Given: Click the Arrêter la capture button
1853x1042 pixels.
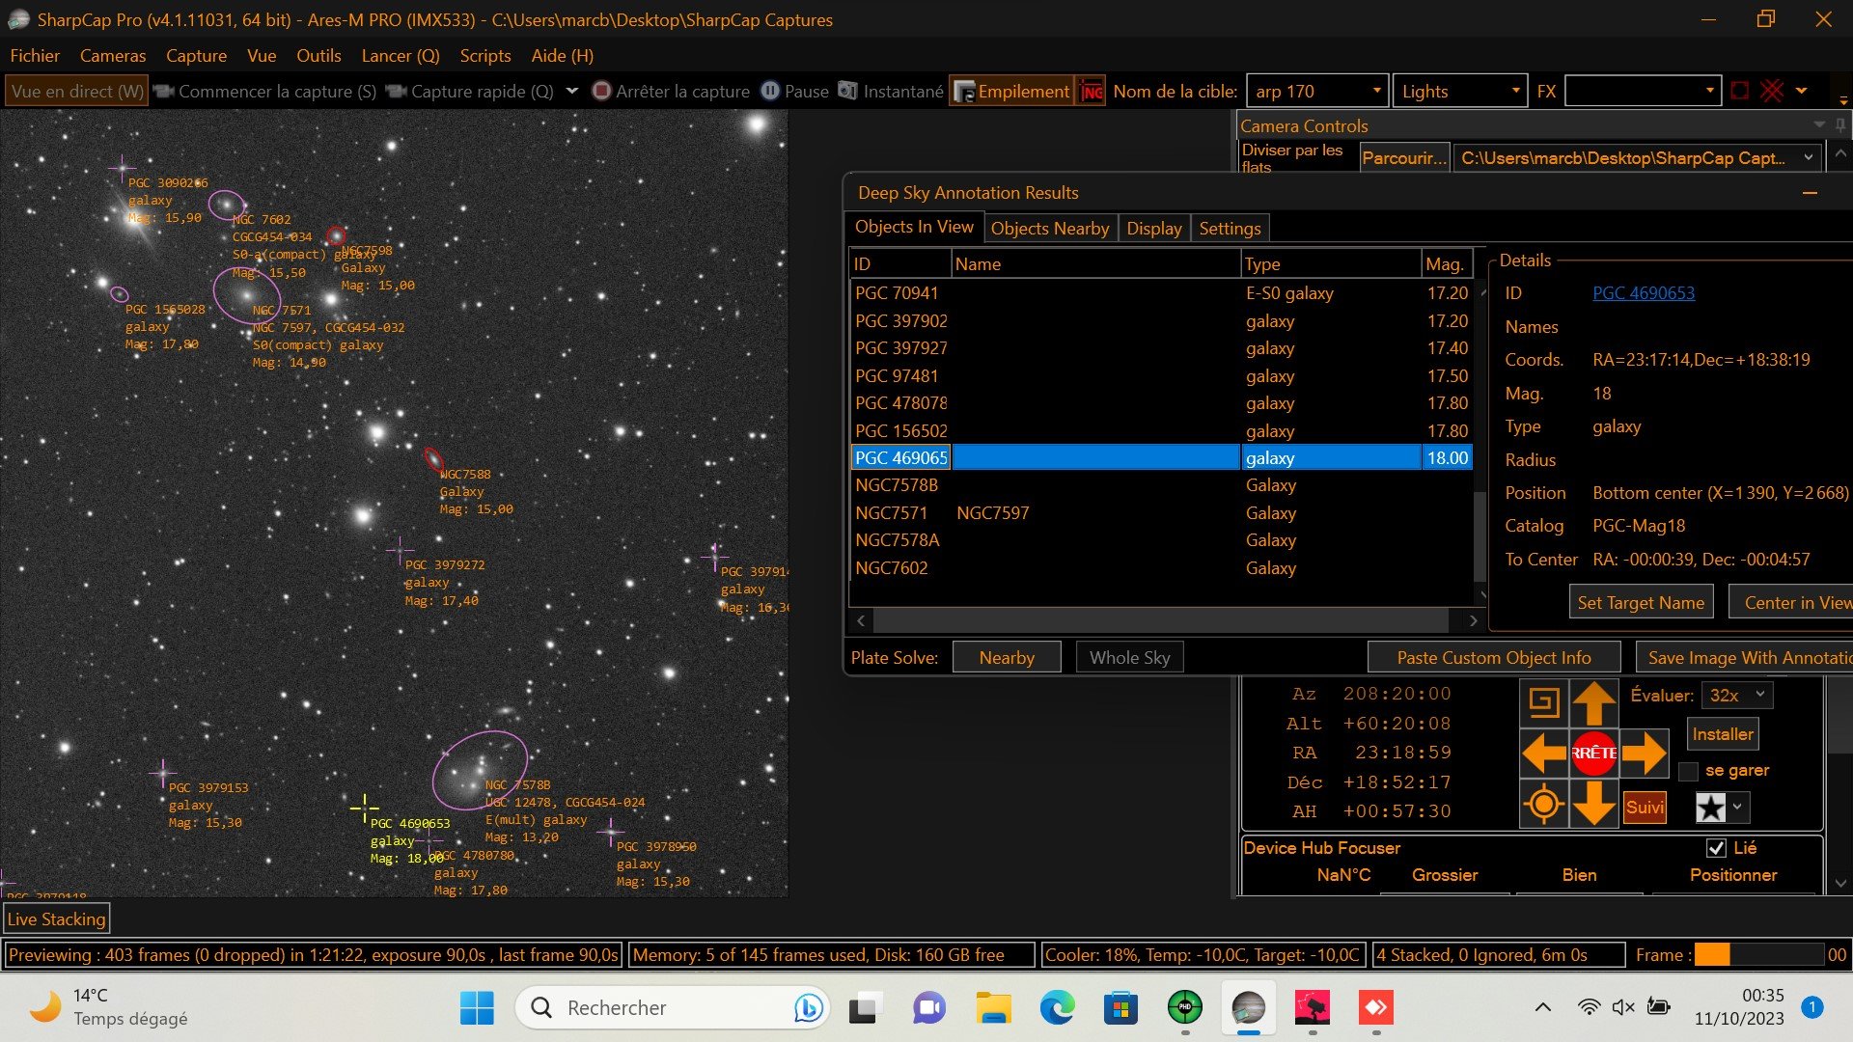Looking at the screenshot, I should [x=671, y=92].
